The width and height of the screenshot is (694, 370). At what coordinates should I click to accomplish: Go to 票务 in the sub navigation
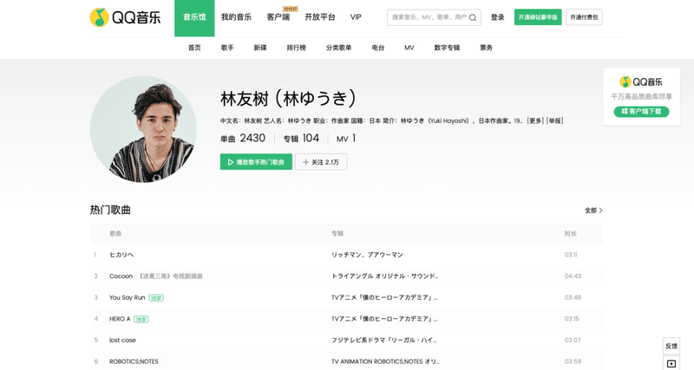coord(487,48)
